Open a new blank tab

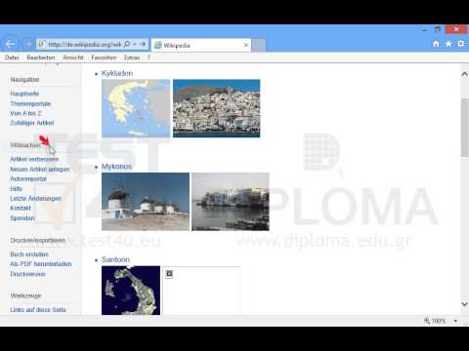coord(259,45)
